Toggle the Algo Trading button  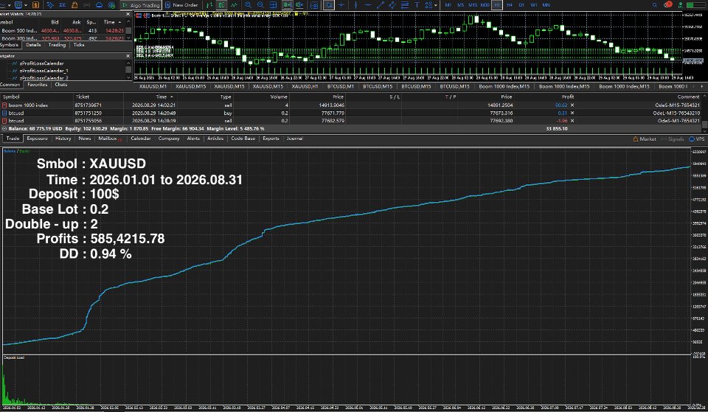(x=140, y=5)
